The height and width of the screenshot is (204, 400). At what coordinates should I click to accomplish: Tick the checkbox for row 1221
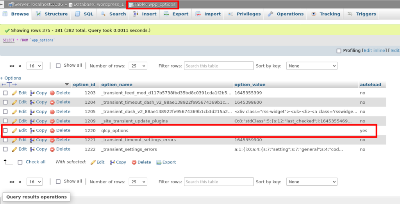(5, 140)
